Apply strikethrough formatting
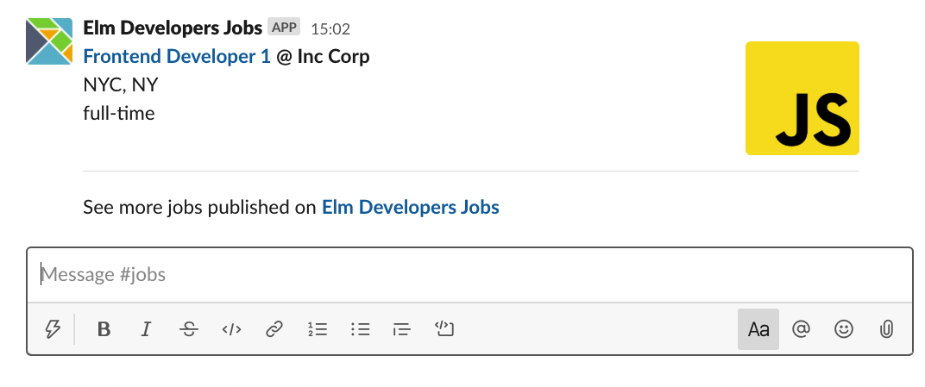Image resolution: width=925 pixels, height=387 pixels. (x=189, y=329)
